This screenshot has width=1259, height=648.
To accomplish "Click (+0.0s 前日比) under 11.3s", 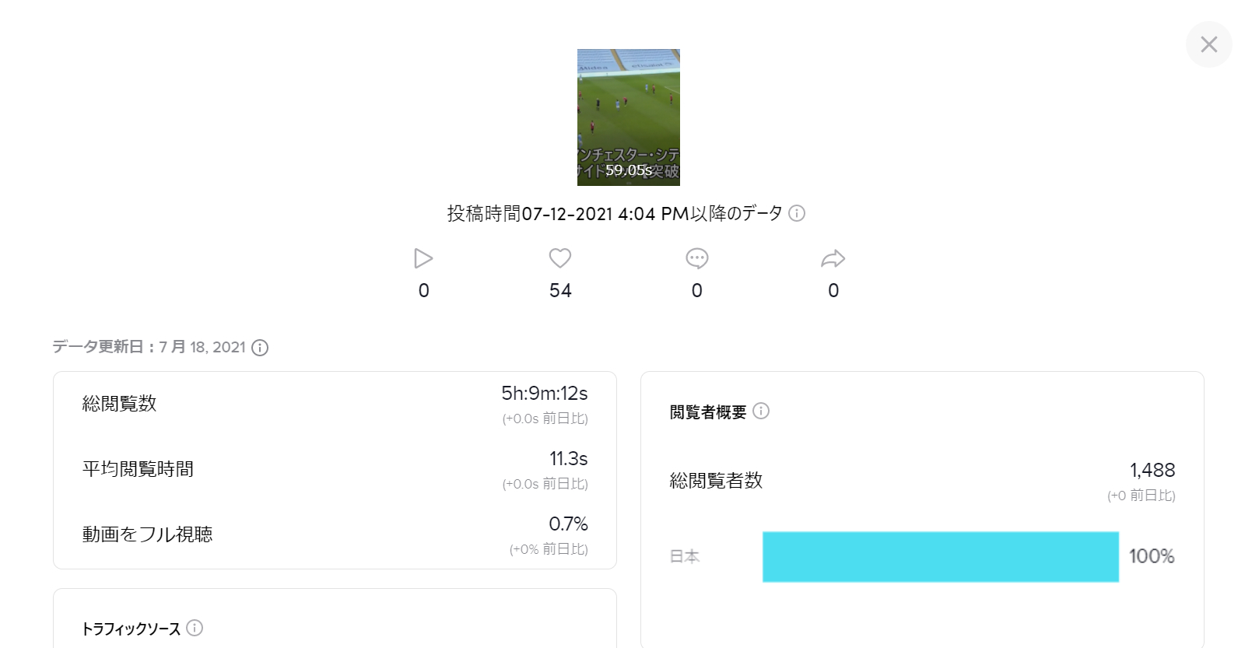I will (x=545, y=484).
